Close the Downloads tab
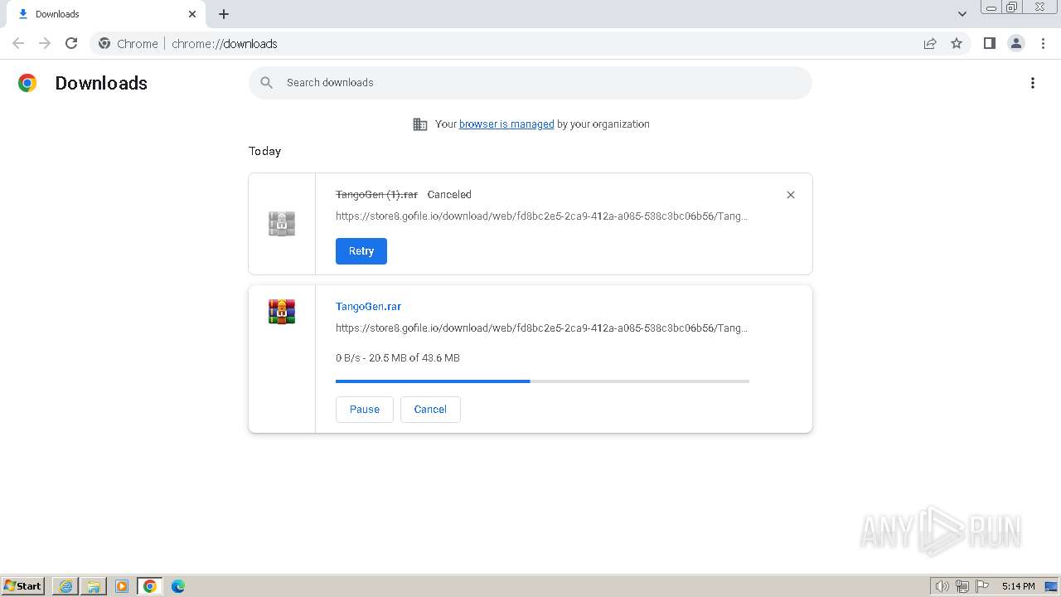Viewport: 1061px width, 597px height. pos(192,14)
